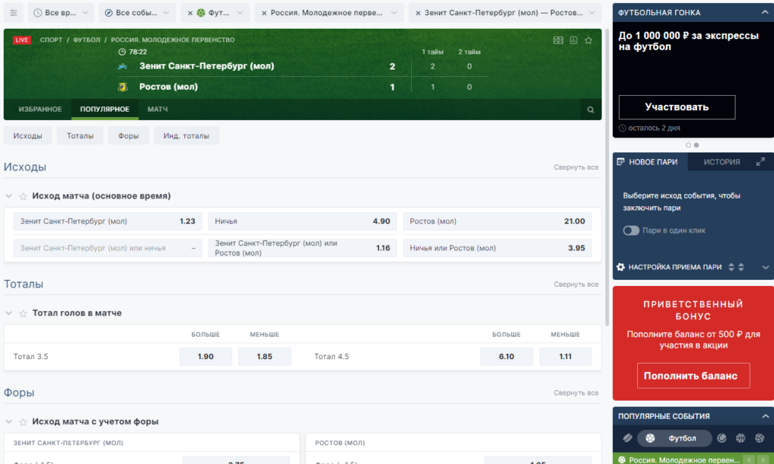Toggle 'Пари в один клик' switch
The width and height of the screenshot is (774, 464).
point(631,231)
